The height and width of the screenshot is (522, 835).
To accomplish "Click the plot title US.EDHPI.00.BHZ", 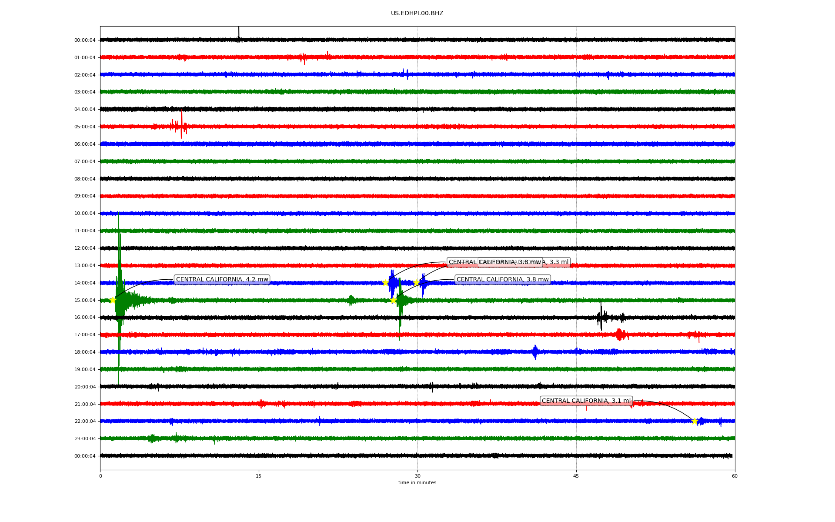I will tap(417, 13).
